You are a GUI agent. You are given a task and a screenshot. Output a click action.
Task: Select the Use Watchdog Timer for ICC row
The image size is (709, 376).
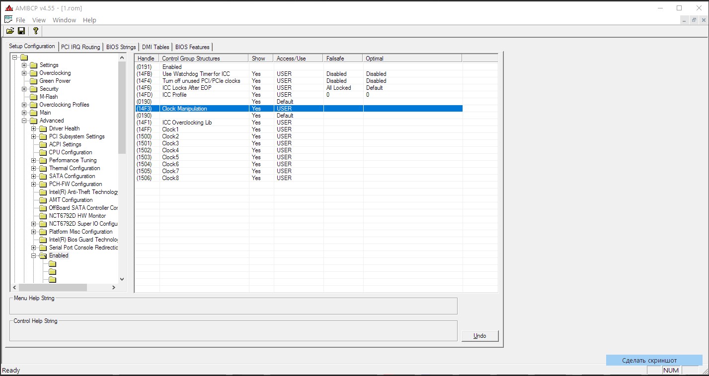(299, 74)
